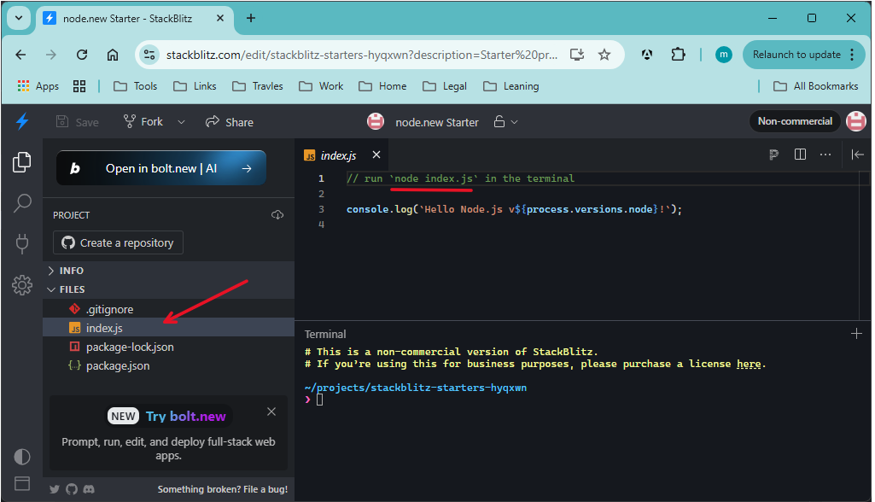Click the GitHub icon in footer
Viewport: 875px width, 502px height.
72,489
